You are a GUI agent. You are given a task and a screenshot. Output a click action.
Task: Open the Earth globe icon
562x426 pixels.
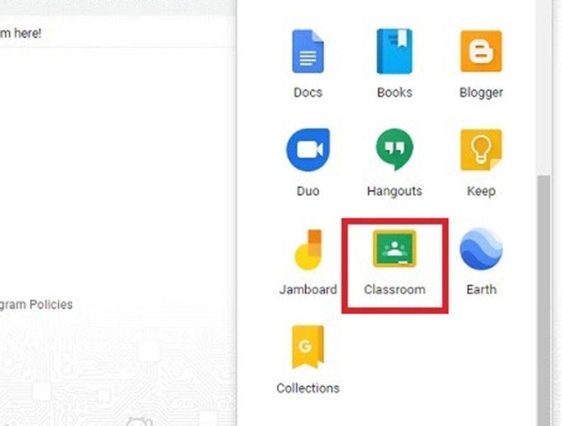pos(481,248)
